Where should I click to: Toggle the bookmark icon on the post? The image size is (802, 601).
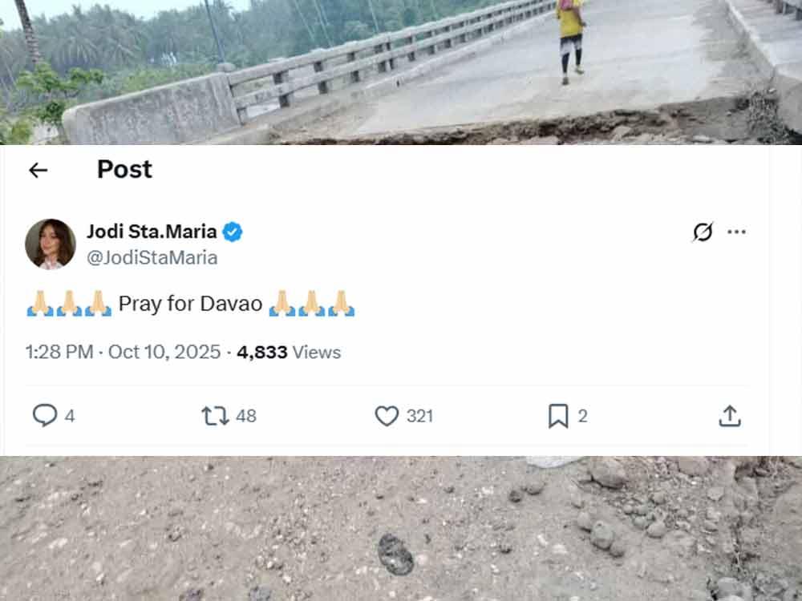click(558, 416)
